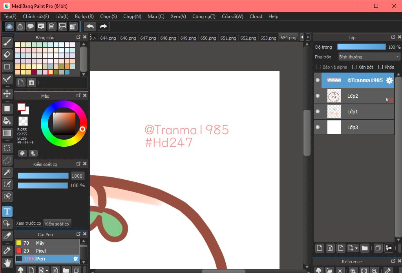Create a new layer in Layers panel
Image resolution: width=402 pixels, height=273 pixels.
[320, 248]
